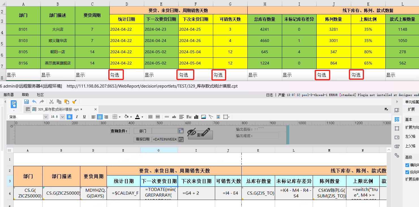Select the designer cell =I4 - E4
Image resolution: width=419 pixels, height=207 pixels.
[x=228, y=193]
